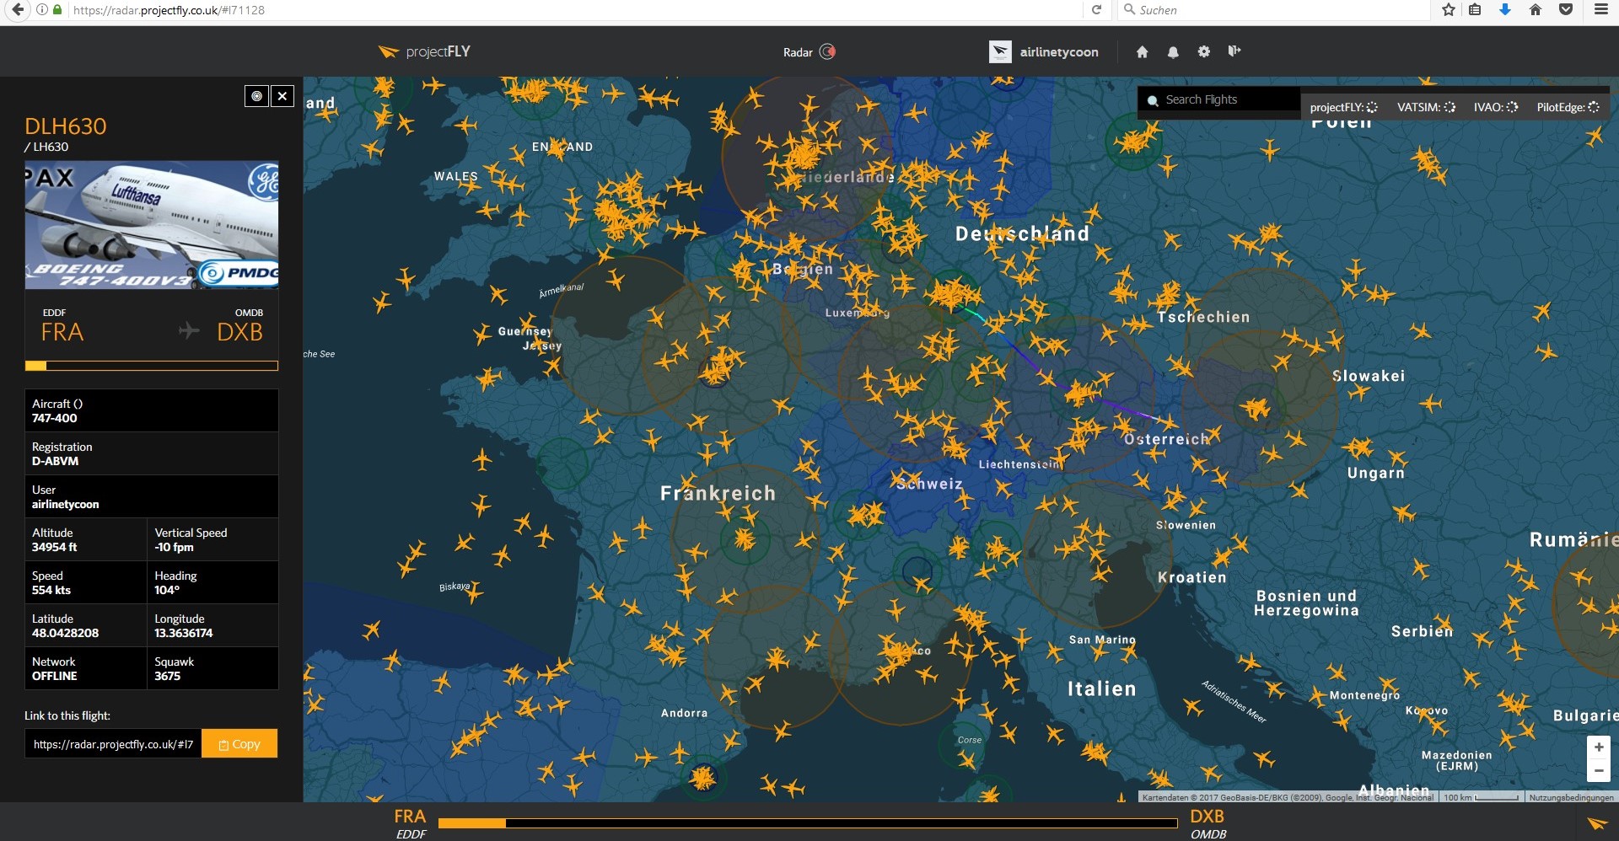Image resolution: width=1619 pixels, height=841 pixels.
Task: Select speed value 554 kts
Action: 51,590
